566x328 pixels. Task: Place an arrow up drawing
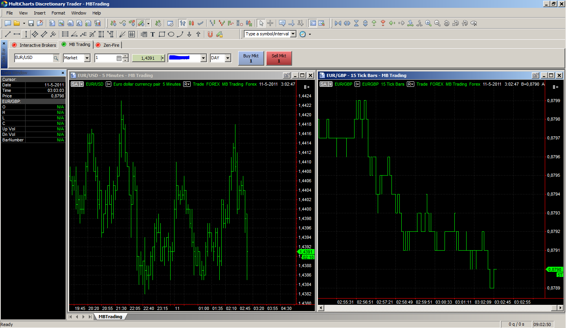tap(198, 34)
